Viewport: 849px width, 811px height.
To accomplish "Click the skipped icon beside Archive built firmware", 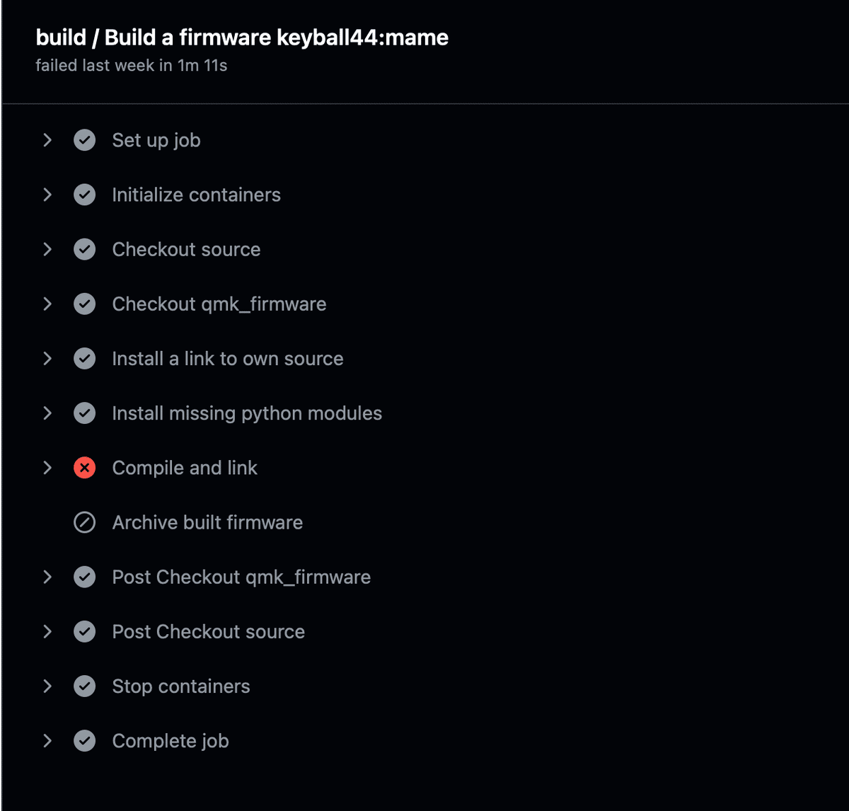I will (x=85, y=522).
